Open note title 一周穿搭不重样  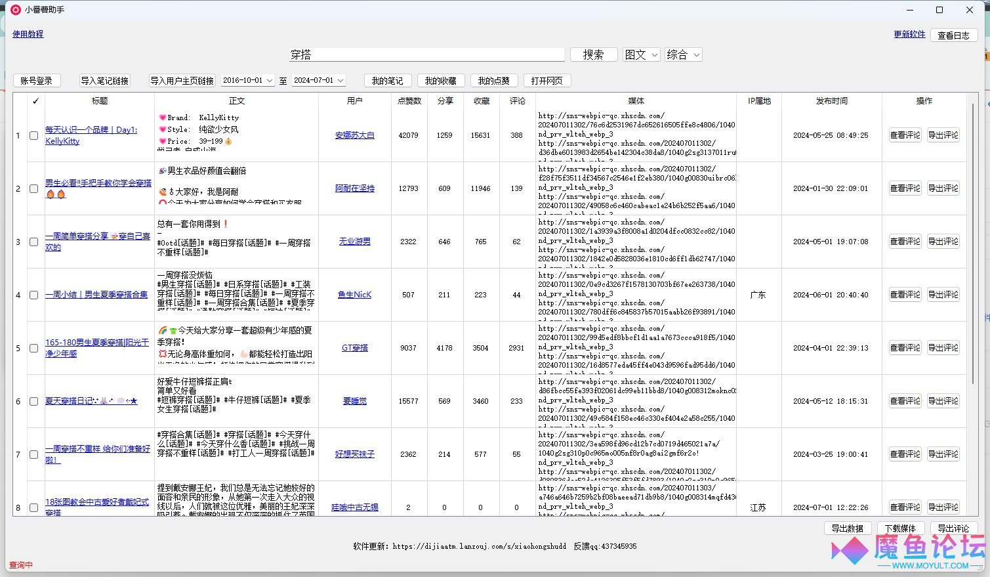tap(98, 454)
